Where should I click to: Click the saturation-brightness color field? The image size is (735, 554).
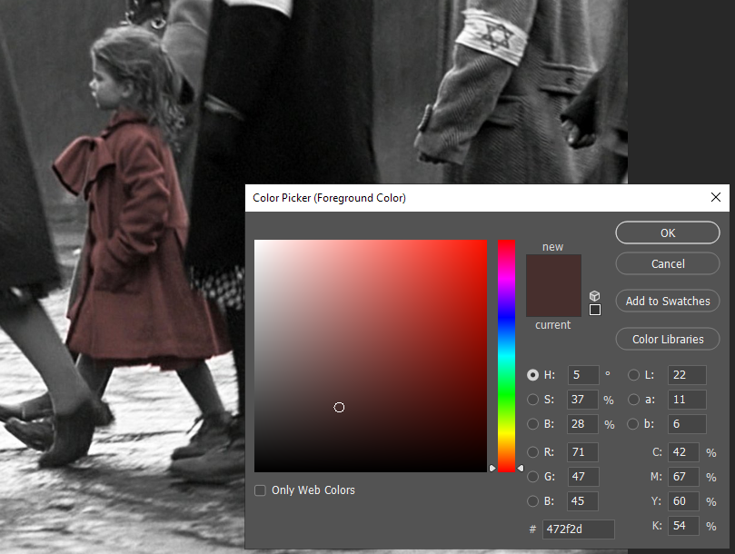click(371, 356)
